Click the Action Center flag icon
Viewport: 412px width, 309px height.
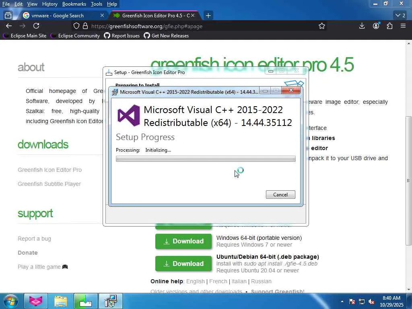tap(352, 301)
